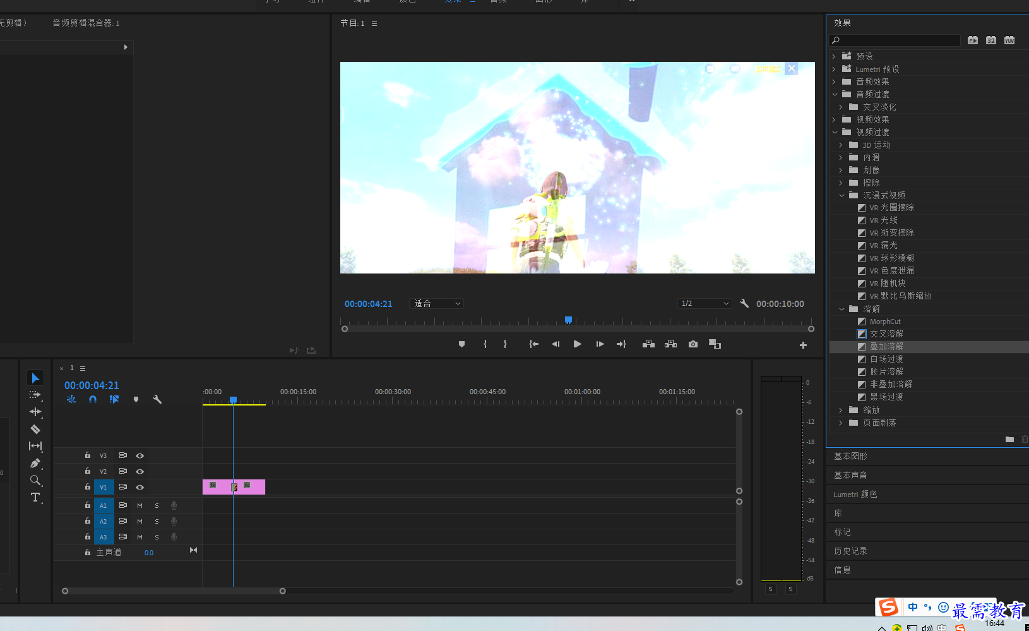Select the 交叉溶解 transition
This screenshot has width=1029, height=631.
[x=886, y=334]
